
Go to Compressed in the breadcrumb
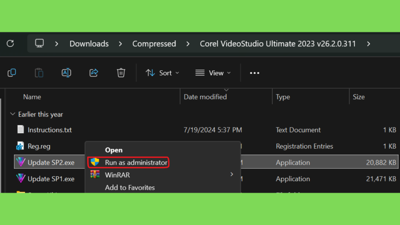(154, 44)
